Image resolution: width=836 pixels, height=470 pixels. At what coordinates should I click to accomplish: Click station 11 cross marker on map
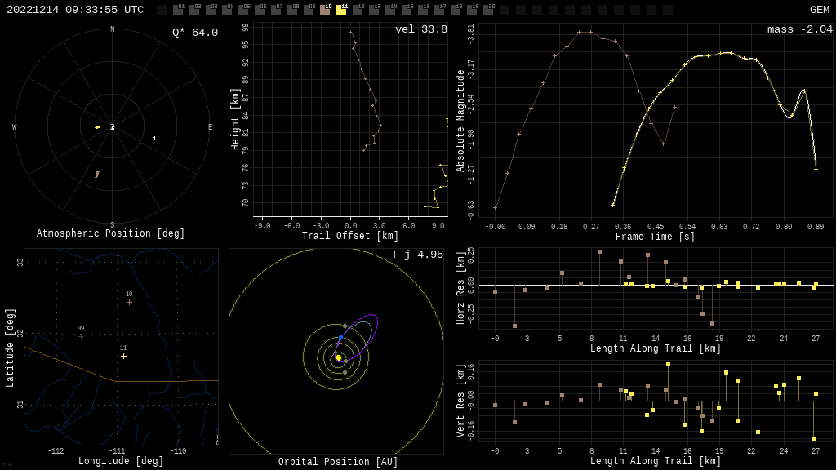[124, 357]
